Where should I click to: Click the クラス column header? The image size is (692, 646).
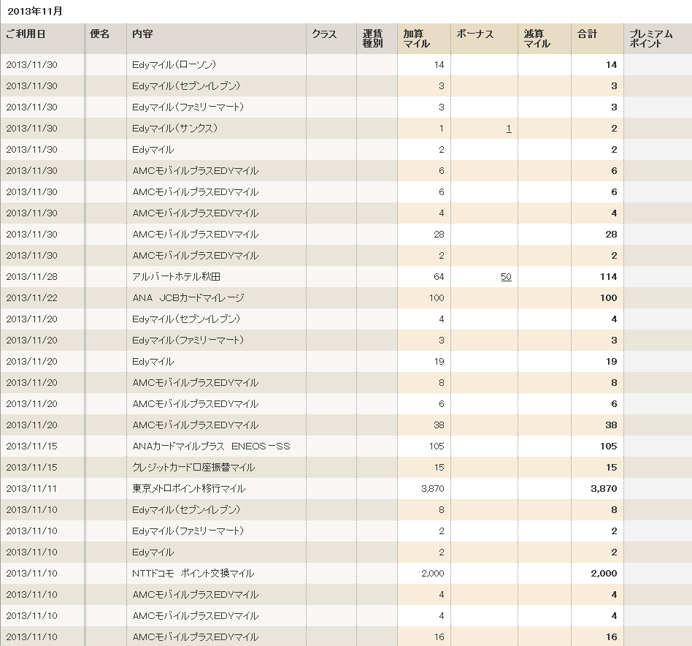tap(324, 34)
